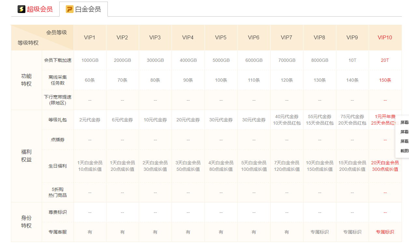Click the red 20T download quota cell
This screenshot has height=245, width=409.
(385, 60)
